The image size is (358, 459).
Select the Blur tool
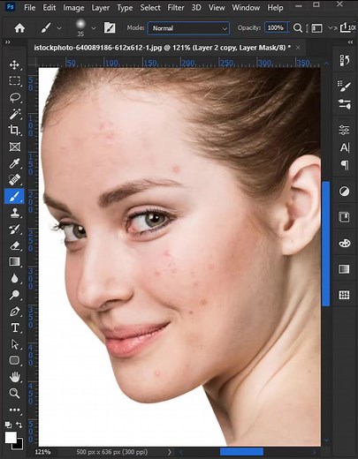click(14, 278)
